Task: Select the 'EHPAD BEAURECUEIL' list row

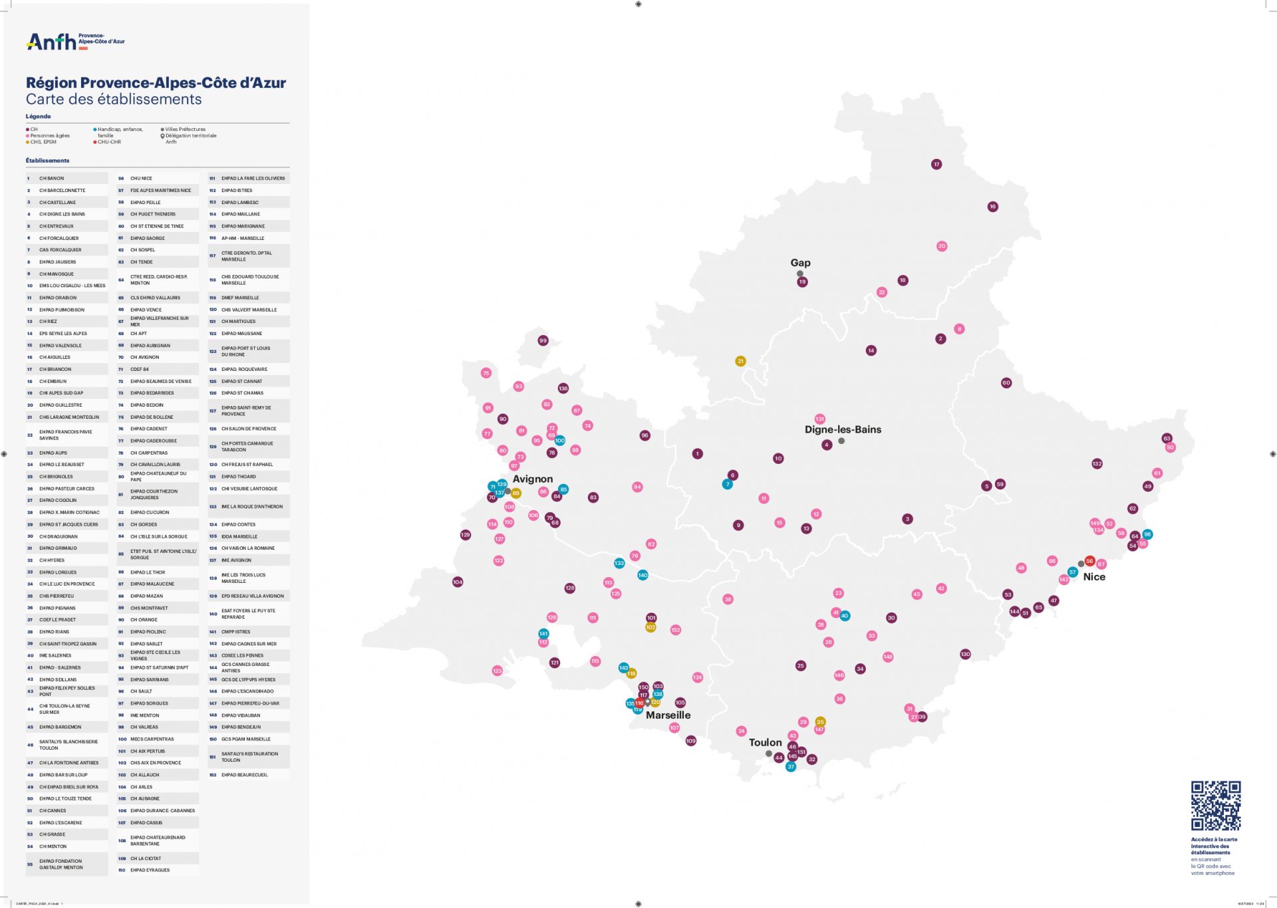Action: pyautogui.click(x=249, y=775)
